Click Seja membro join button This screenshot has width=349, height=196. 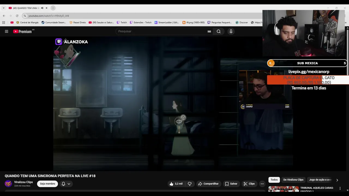coord(47,184)
